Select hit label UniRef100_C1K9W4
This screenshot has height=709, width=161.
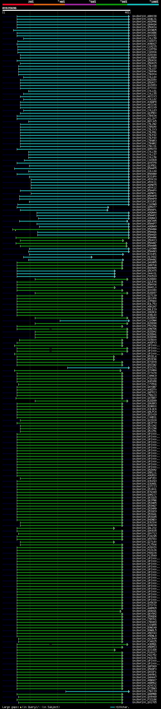click(x=144, y=321)
